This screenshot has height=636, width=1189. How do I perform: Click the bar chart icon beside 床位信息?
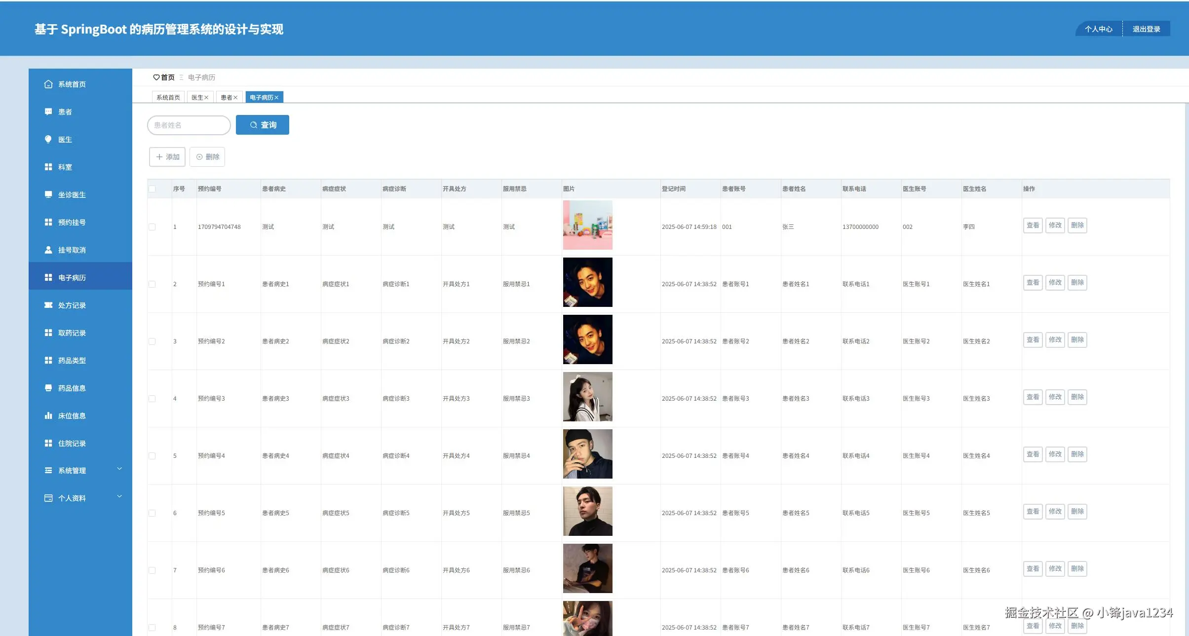point(48,416)
